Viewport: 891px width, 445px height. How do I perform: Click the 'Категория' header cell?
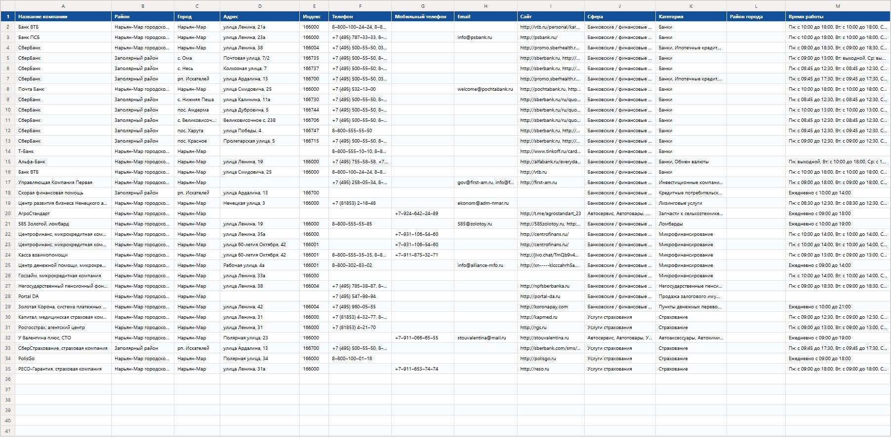(691, 16)
